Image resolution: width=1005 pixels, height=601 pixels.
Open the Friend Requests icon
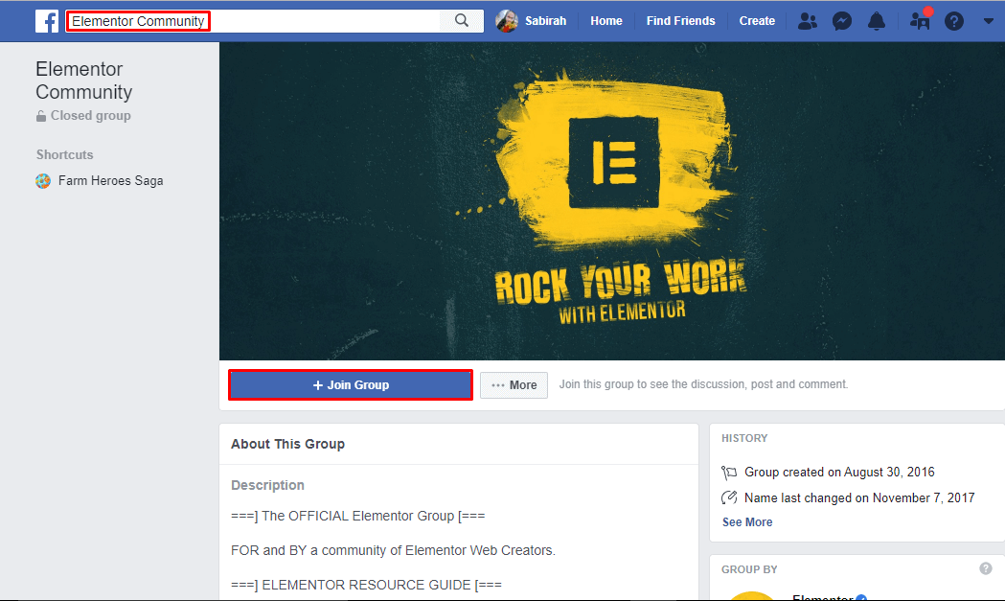click(807, 20)
